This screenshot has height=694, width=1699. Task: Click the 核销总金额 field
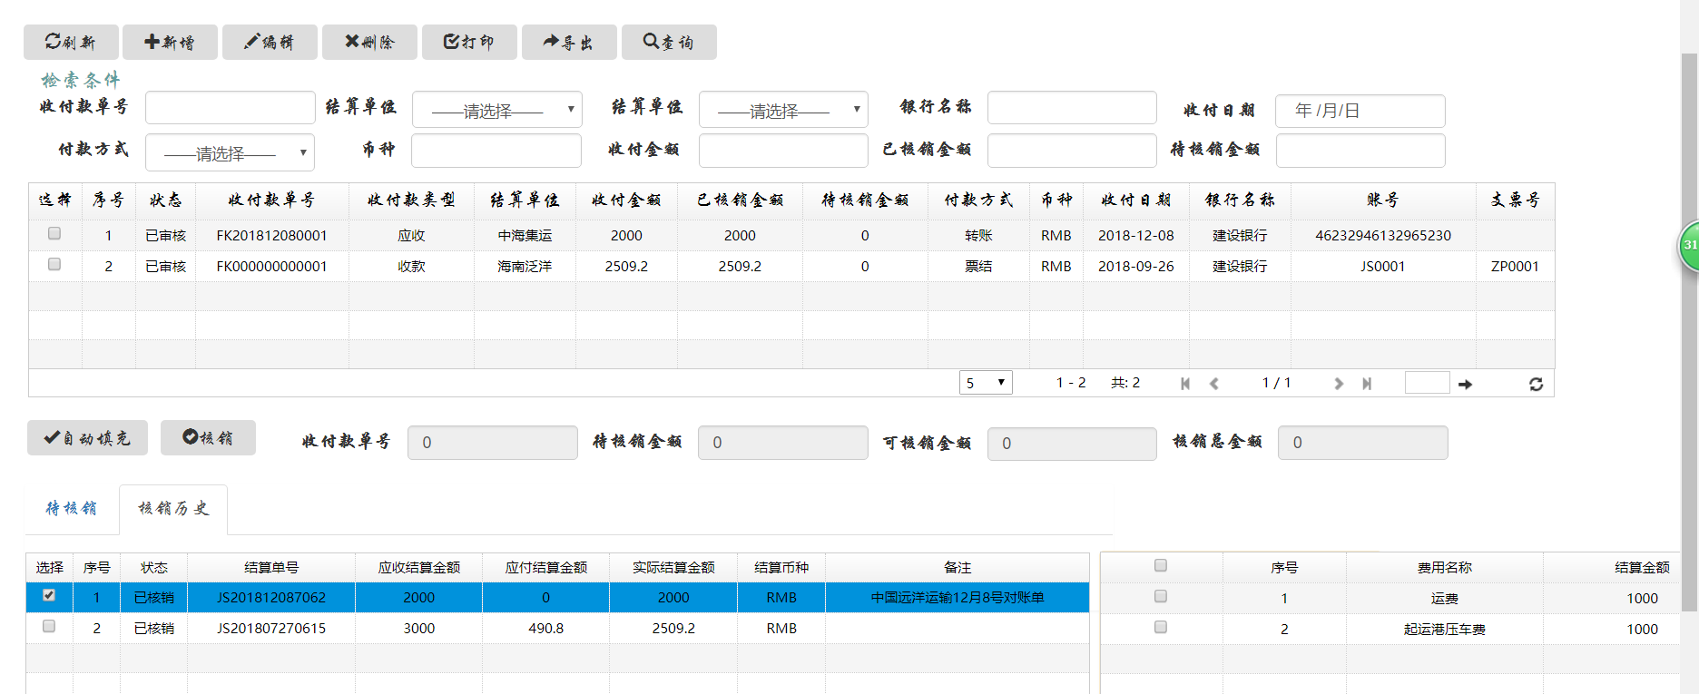tap(1363, 443)
